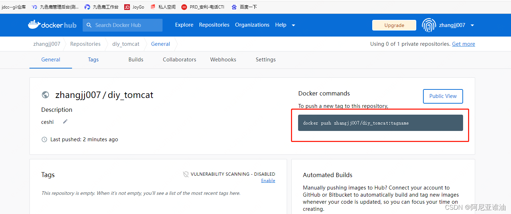Open Repositories in the top navigation
Screen dimensions: 511x214
pyautogui.click(x=214, y=25)
